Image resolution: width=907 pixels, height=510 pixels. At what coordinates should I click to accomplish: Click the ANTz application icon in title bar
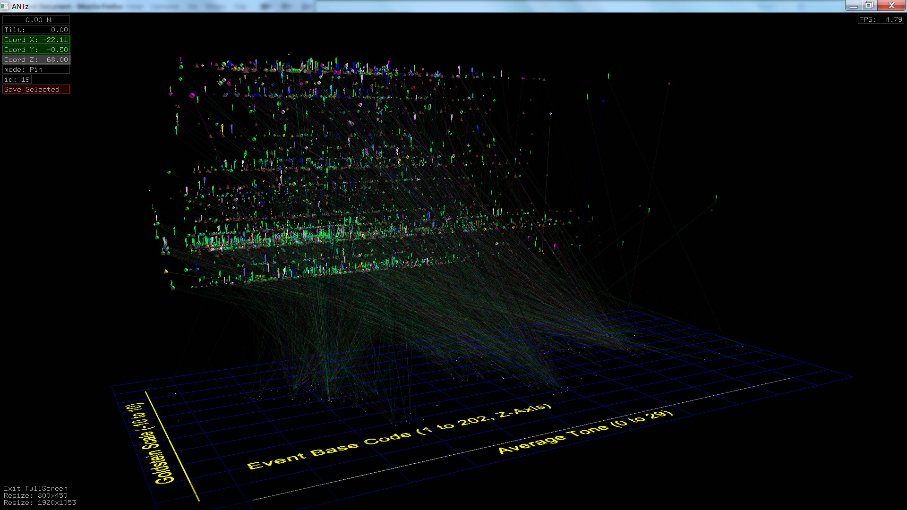coord(5,6)
